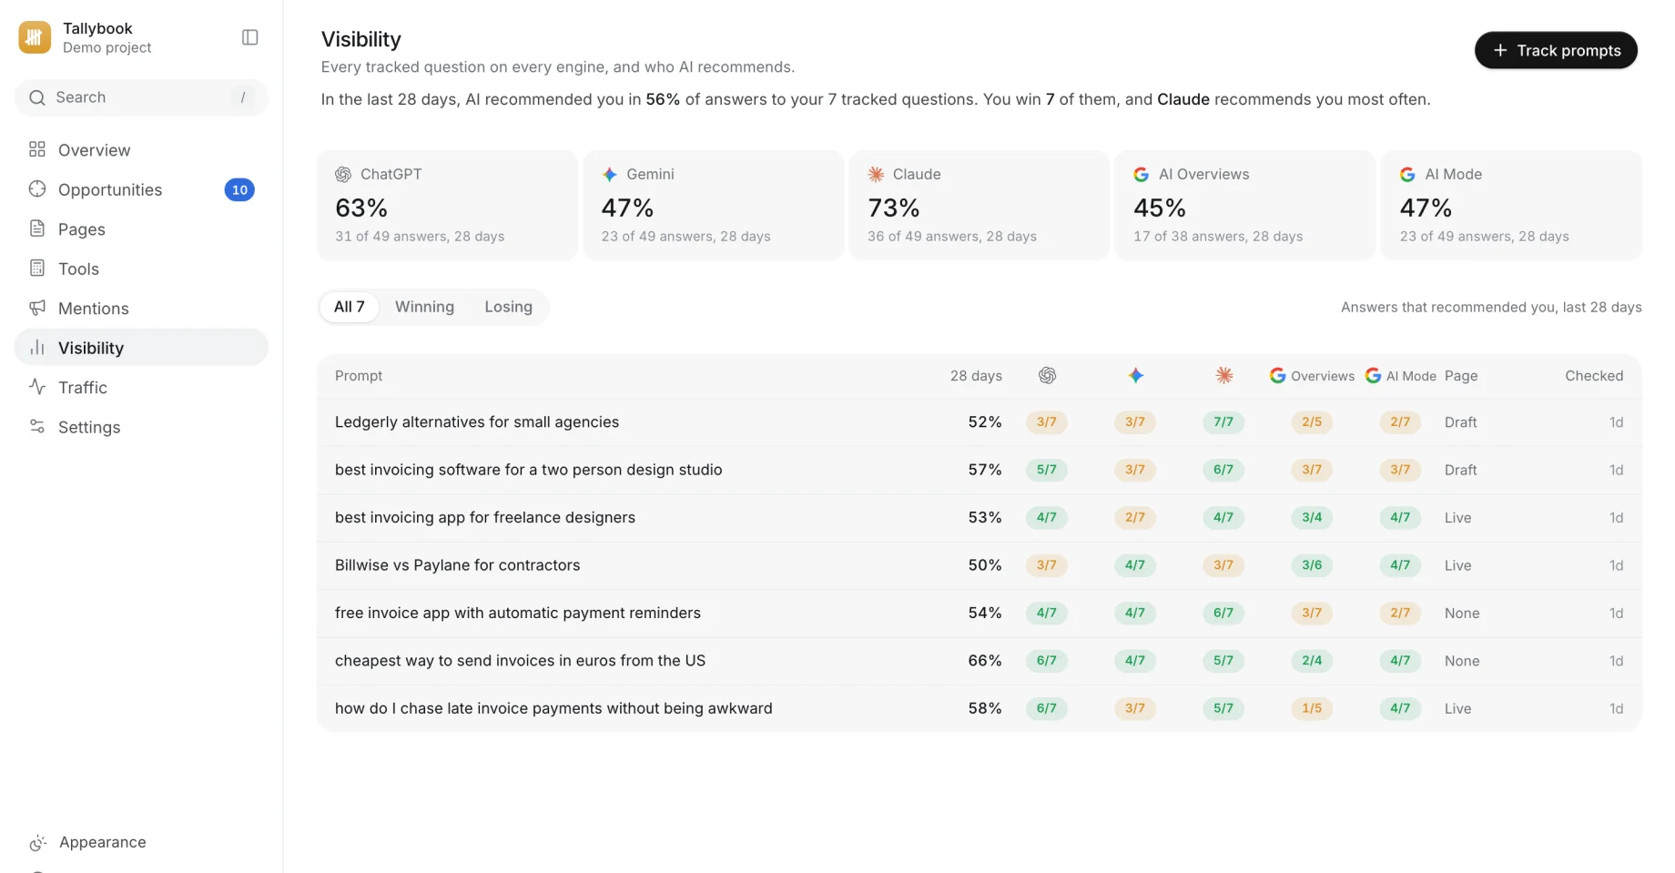Click 3/6 Overviews badge in Billwise row
This screenshot has height=873, width=1675.
click(1312, 565)
